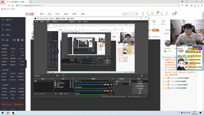
Task: Adjust the second mixer channel volume slider
Action: [91, 91]
